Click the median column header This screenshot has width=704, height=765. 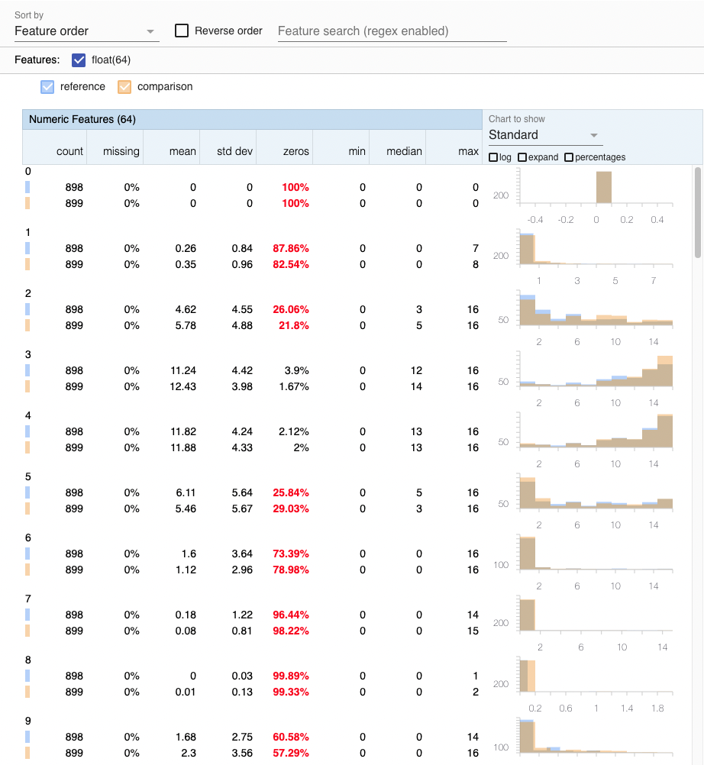tap(404, 151)
